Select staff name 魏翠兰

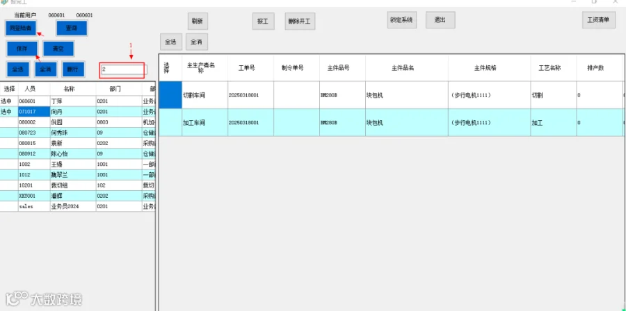pos(73,175)
